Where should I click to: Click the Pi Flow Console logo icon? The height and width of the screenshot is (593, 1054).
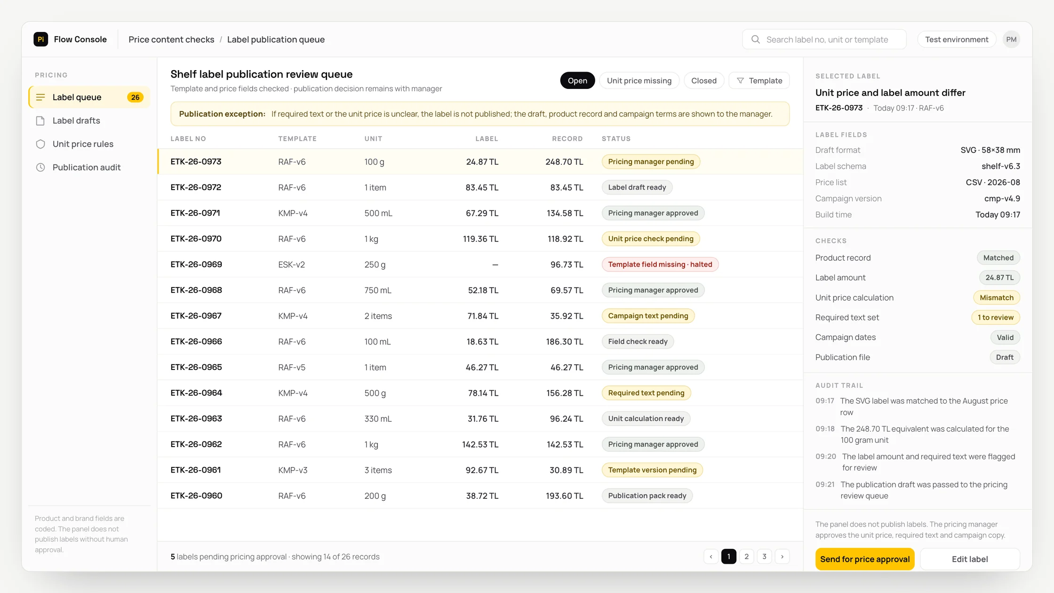point(41,39)
